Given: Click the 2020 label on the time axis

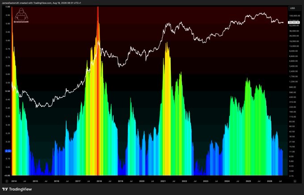Looking at the screenshot, I should tap(142, 181).
